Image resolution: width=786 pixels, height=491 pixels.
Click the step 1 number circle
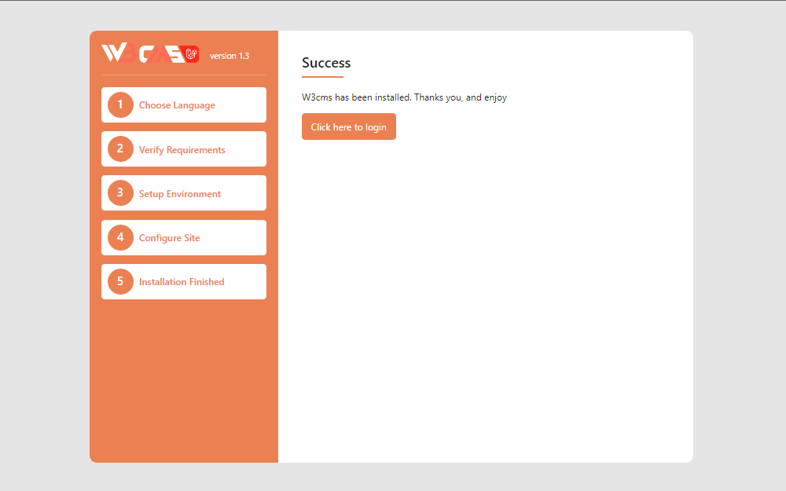pyautogui.click(x=120, y=104)
